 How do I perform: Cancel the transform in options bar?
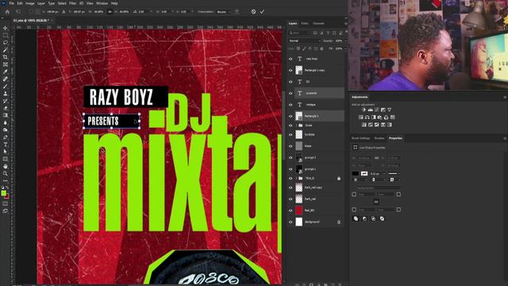[253, 12]
